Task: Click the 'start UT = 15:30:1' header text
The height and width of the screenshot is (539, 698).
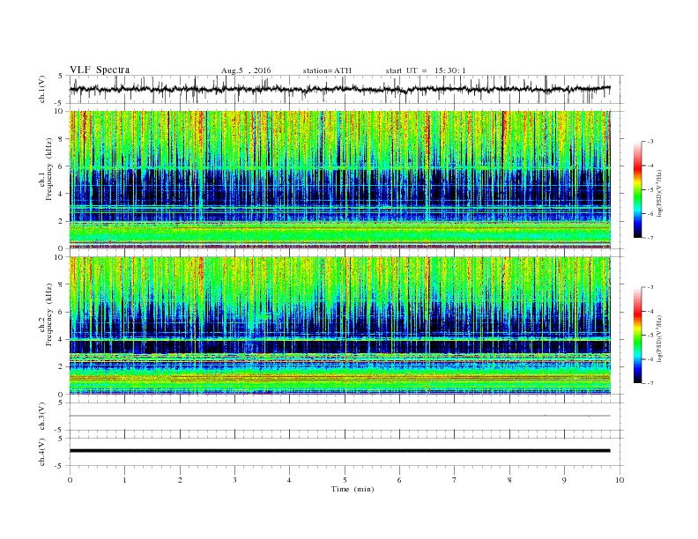Action: (x=426, y=70)
